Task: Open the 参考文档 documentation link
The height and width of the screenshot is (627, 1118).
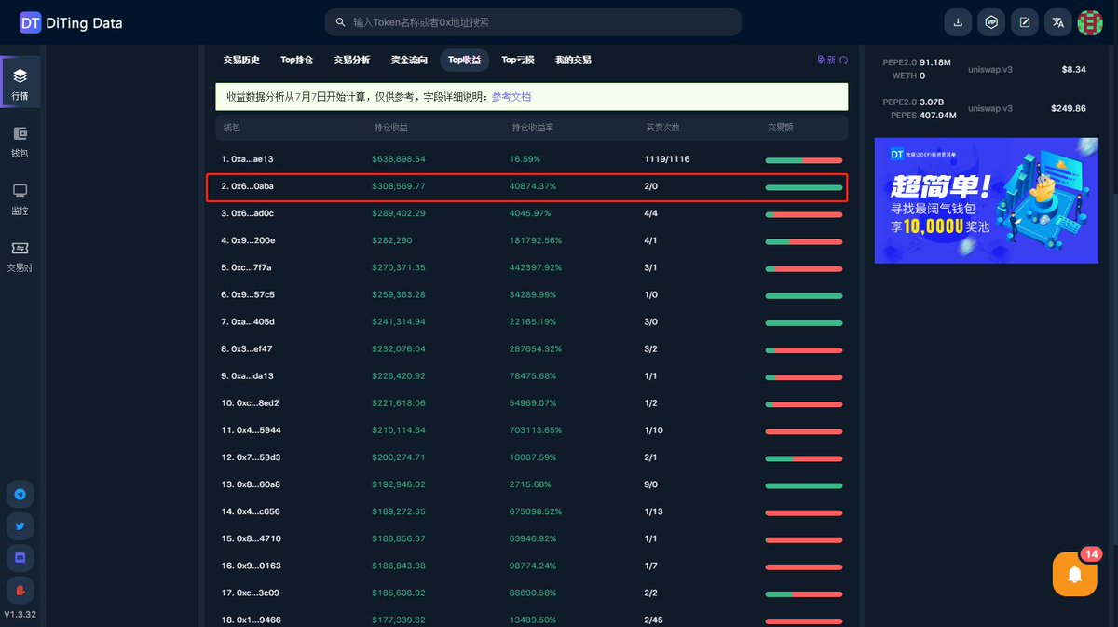Action: (x=511, y=96)
